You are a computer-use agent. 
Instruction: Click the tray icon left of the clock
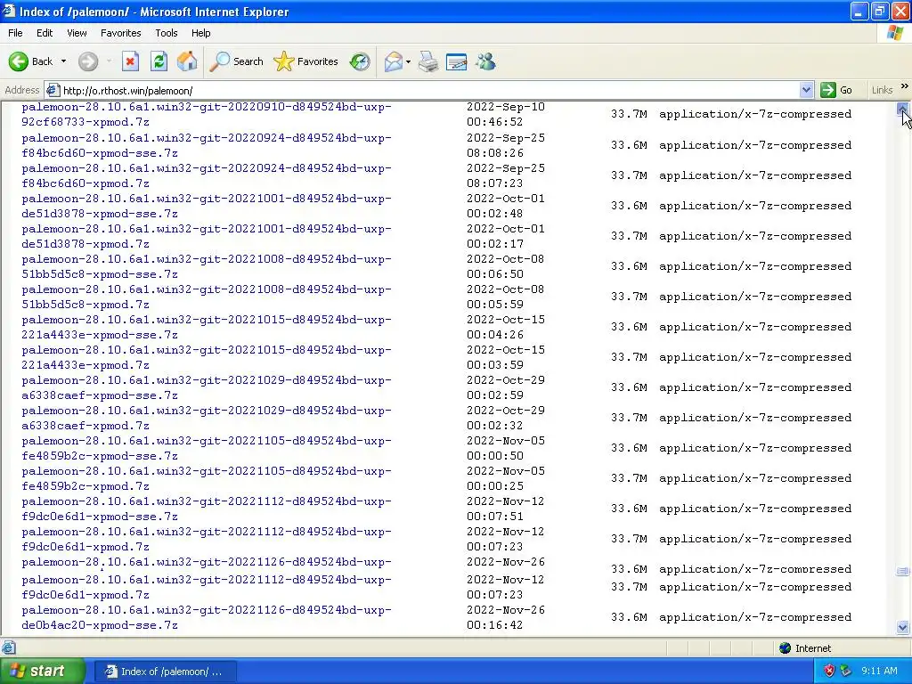pos(845,672)
